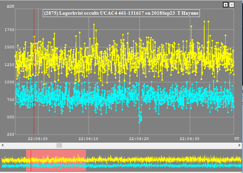Click the scrollbar right arrow
243x173 pixels.
(240, 145)
